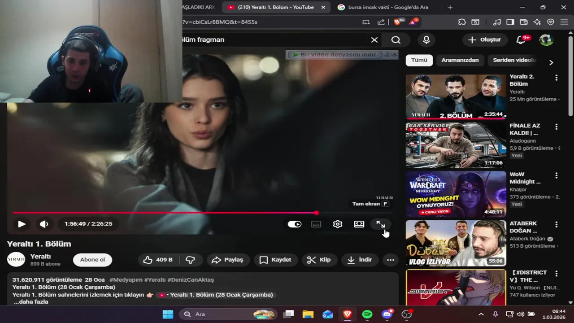The height and width of the screenshot is (323, 574).
Task: Toggle the autoplay switch in player
Action: (x=295, y=224)
